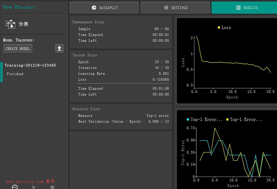This screenshot has height=189, width=277.
Task: Click the 分类 project type label
Action: 23,24
